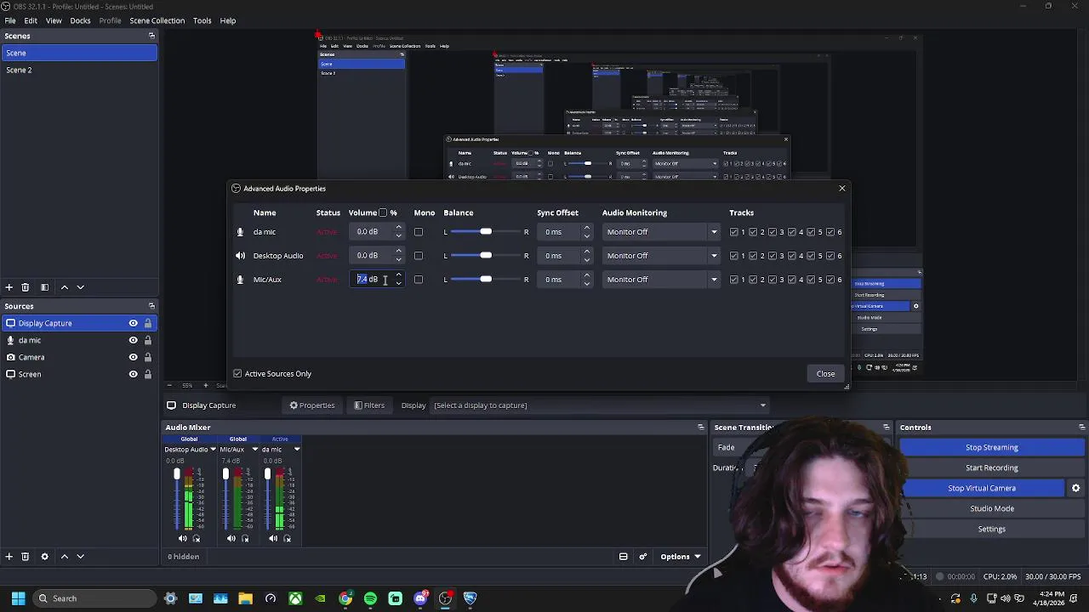Open Display selection dropdown
The image size is (1089, 612).
601,405
